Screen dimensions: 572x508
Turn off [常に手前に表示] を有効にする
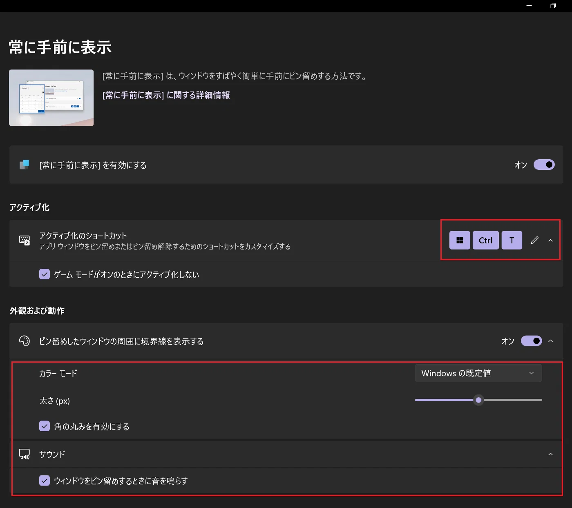544,165
